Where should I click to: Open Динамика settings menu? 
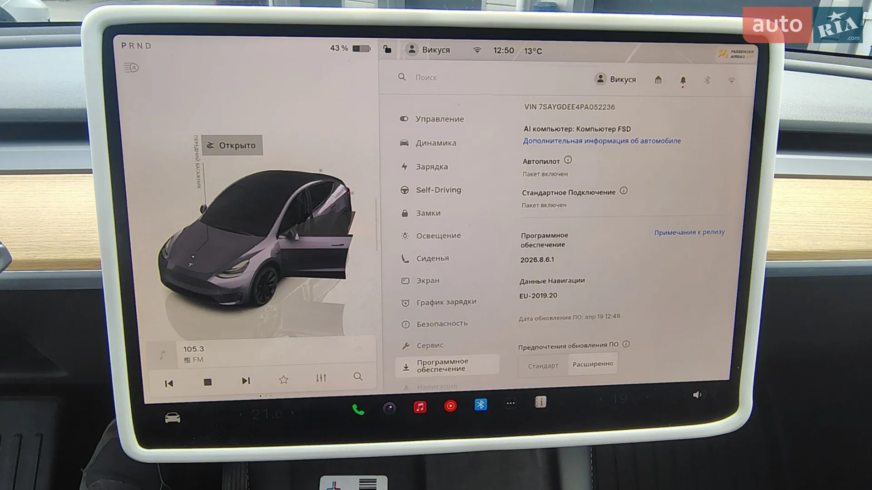(x=428, y=143)
